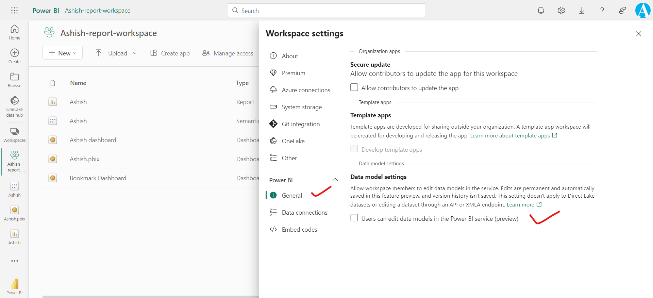
Task: Open the Browse folder icon
Action: click(x=15, y=80)
